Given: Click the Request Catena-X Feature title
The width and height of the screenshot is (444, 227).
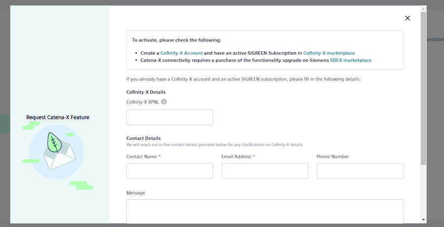Looking at the screenshot, I should coord(58,117).
